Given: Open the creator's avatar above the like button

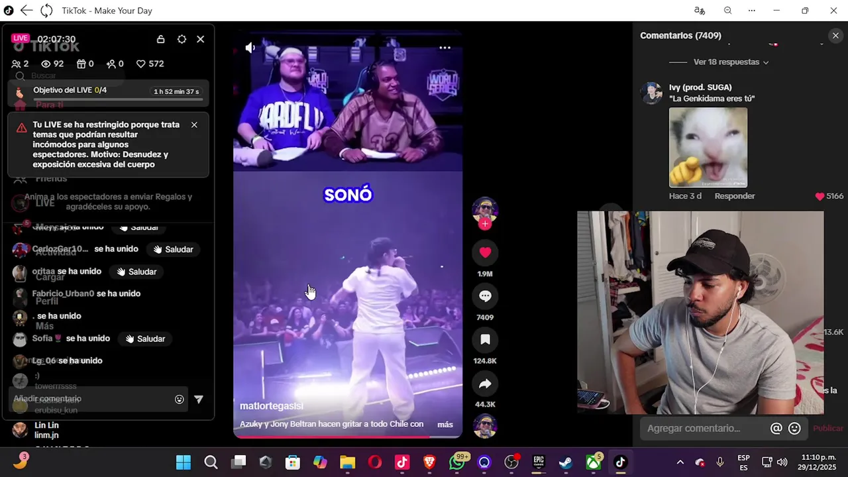Looking at the screenshot, I should click(x=485, y=209).
